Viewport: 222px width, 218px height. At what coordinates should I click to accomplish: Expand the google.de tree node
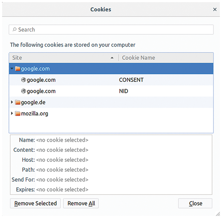click(12, 102)
